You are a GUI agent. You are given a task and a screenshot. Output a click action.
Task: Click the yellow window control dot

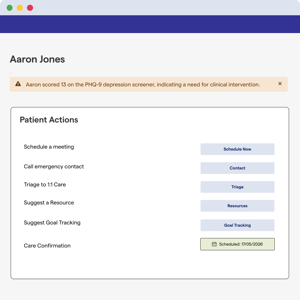[20, 8]
